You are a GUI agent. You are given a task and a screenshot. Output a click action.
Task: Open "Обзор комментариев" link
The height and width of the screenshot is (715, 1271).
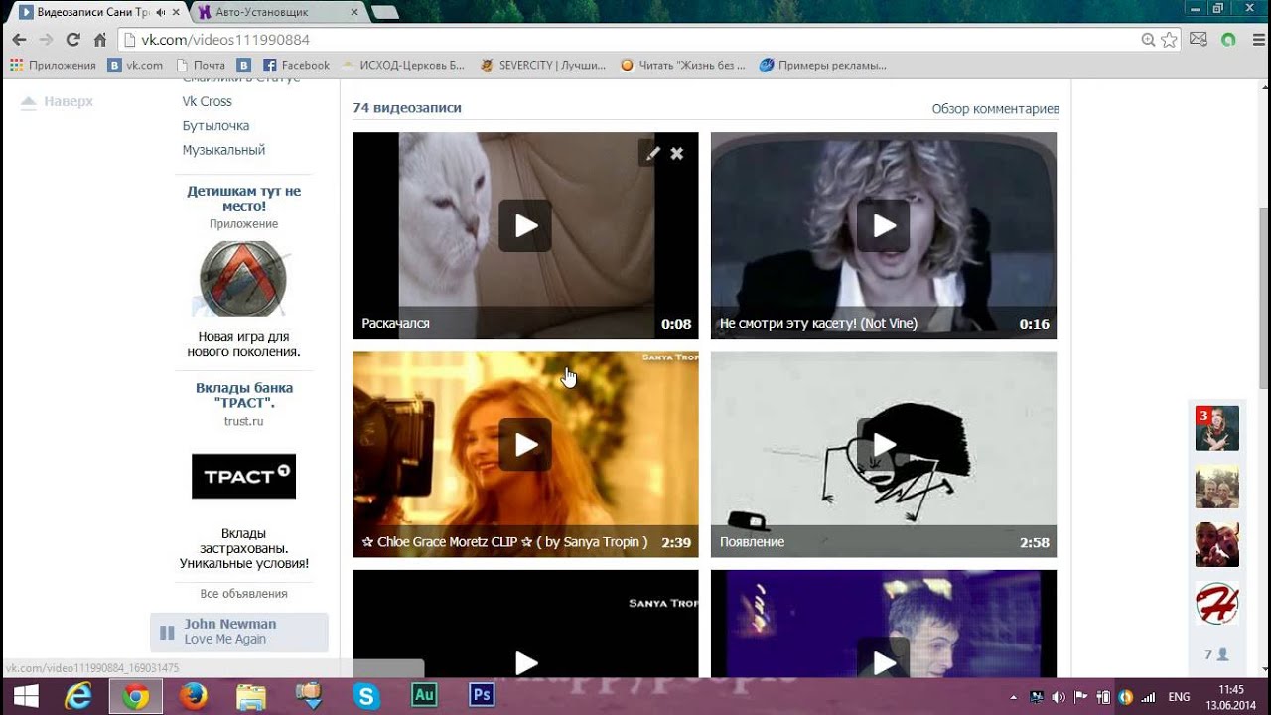click(995, 109)
